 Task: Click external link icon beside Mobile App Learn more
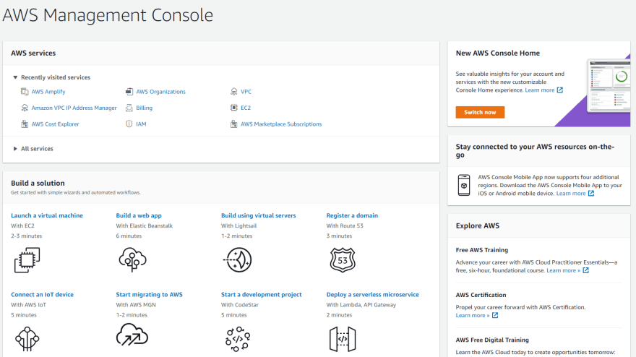[591, 194]
